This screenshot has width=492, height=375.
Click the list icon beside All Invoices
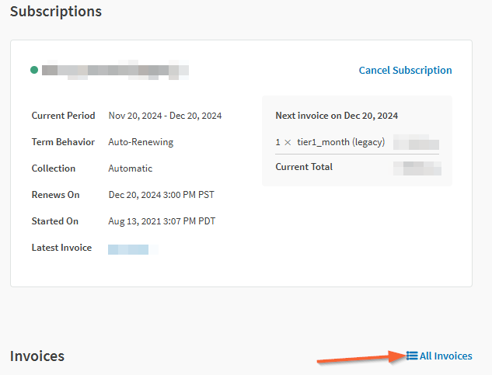pyautogui.click(x=412, y=356)
